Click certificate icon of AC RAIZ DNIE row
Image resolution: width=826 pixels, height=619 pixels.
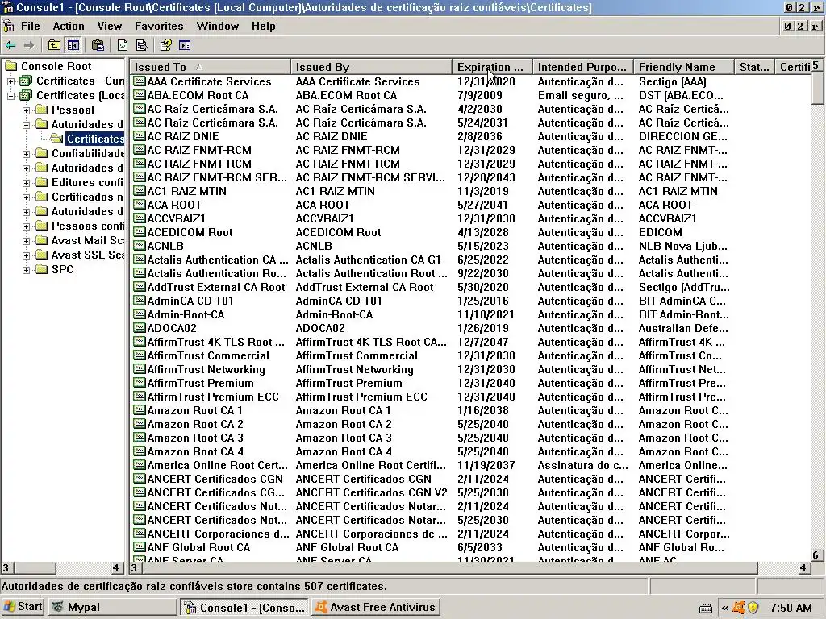click(139, 135)
